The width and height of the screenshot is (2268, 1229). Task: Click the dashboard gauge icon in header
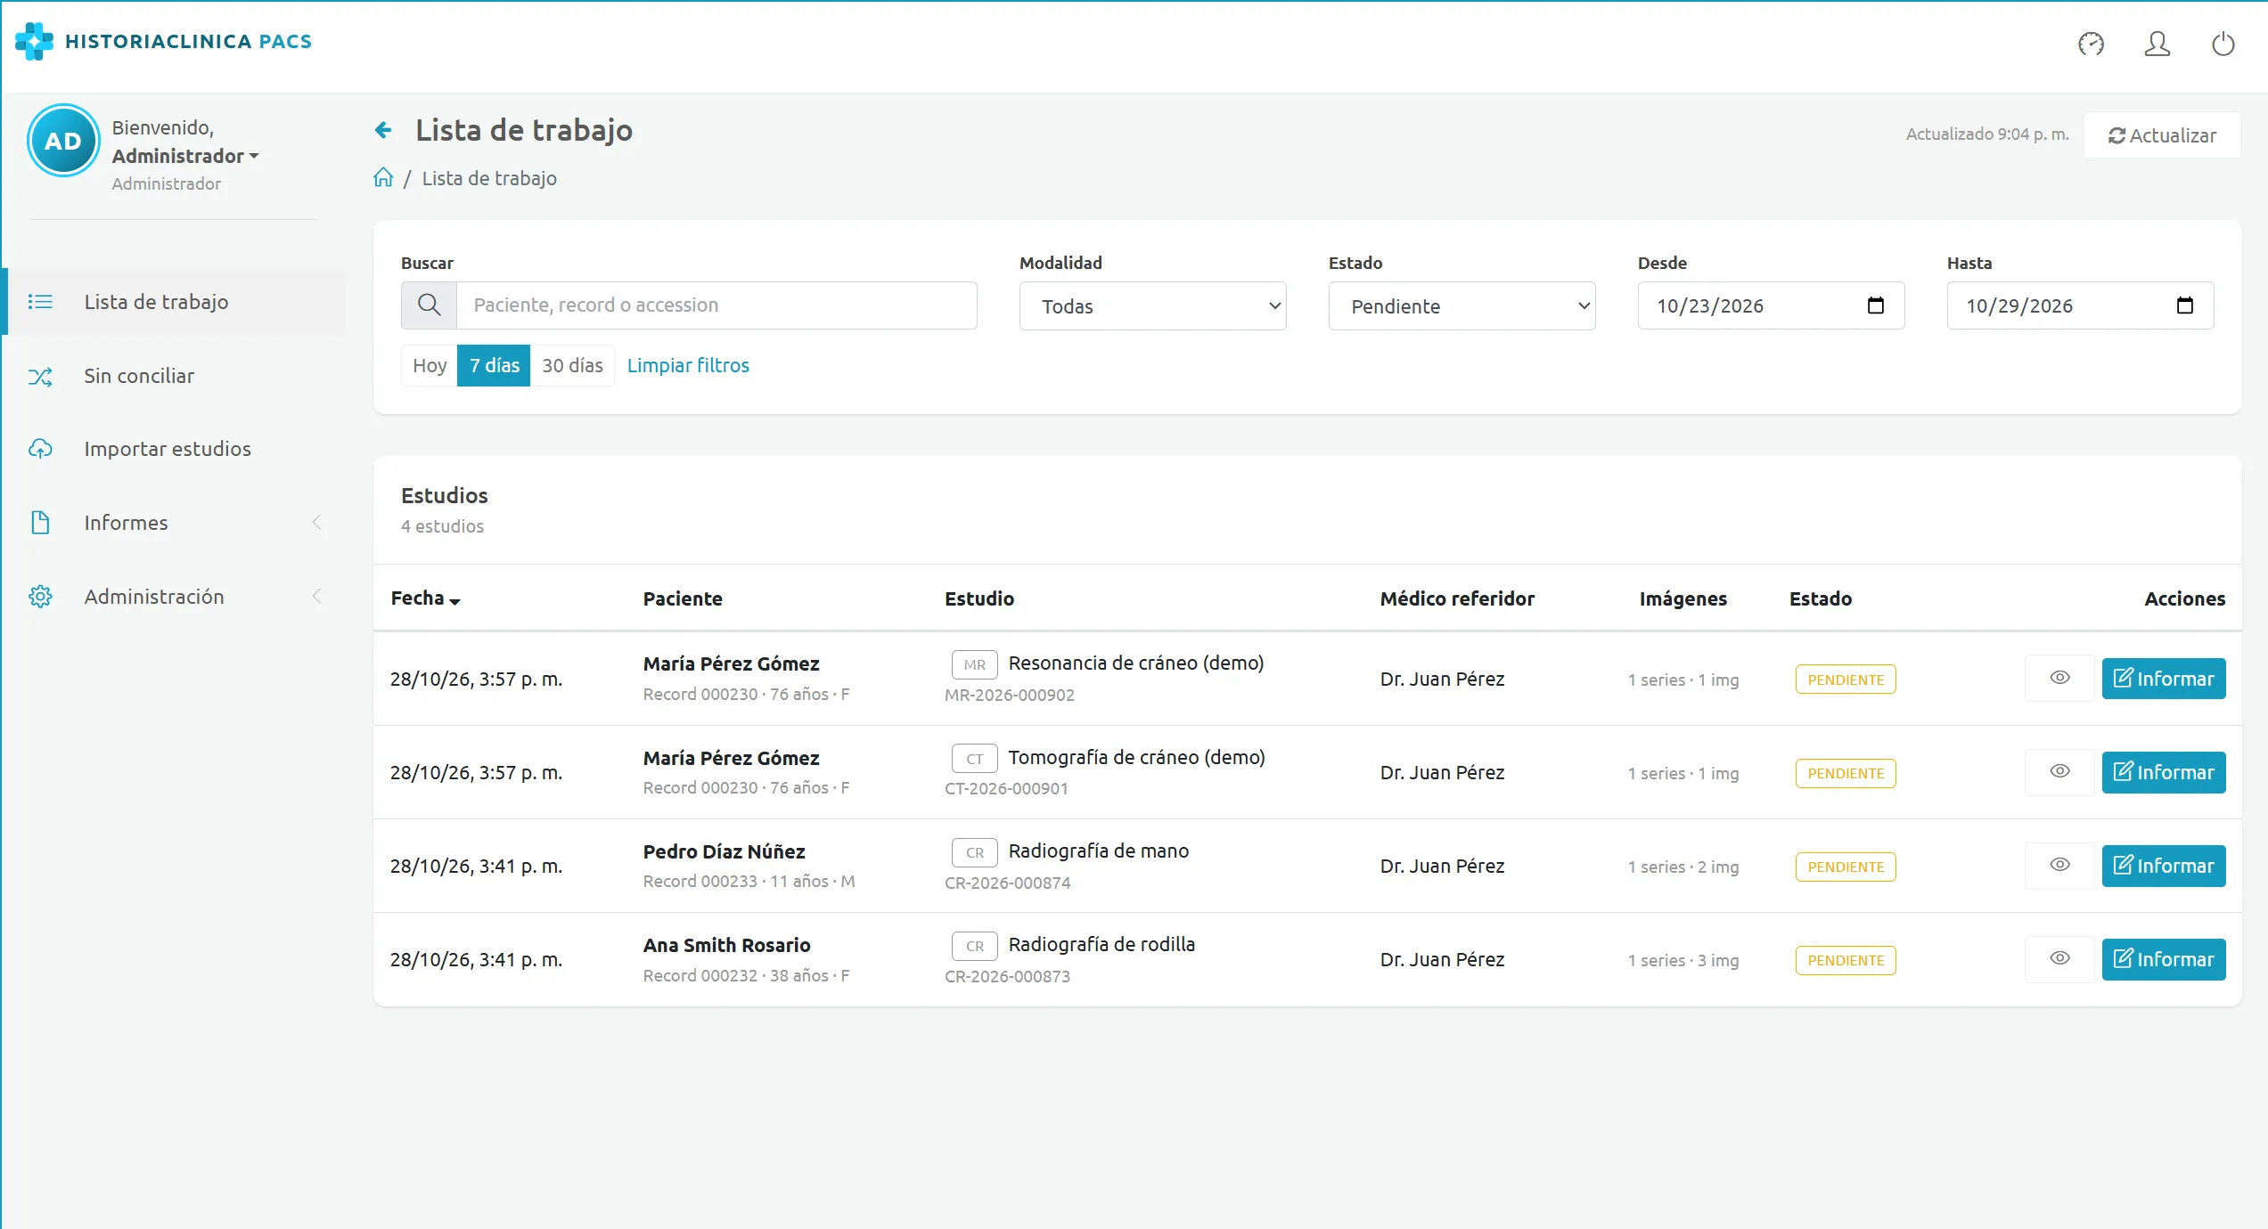(x=2091, y=43)
